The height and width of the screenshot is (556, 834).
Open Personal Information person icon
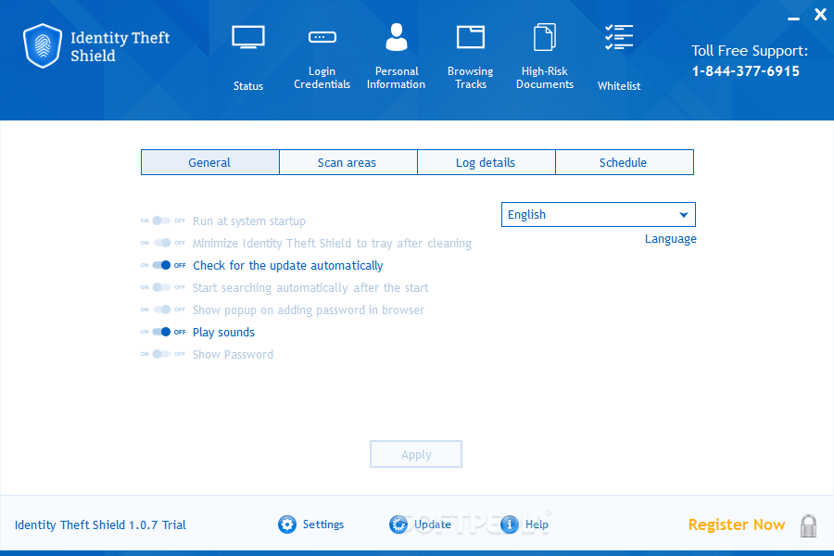397,37
